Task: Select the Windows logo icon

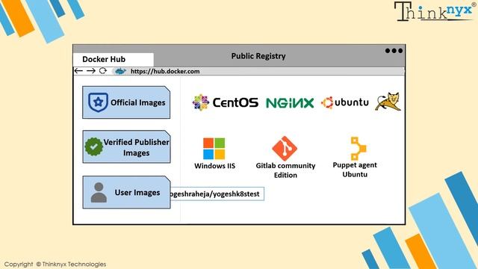Action: pyautogui.click(x=214, y=149)
